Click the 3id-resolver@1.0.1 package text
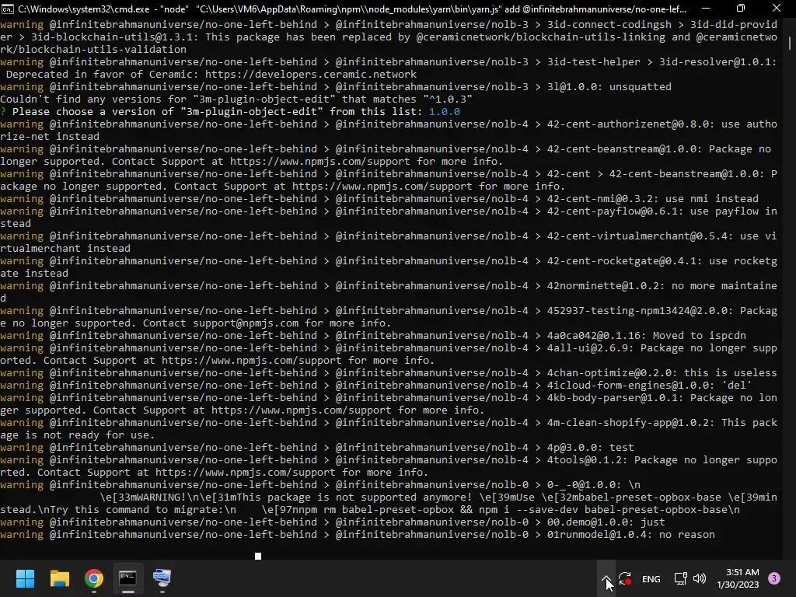The width and height of the screenshot is (796, 597). tap(715, 62)
